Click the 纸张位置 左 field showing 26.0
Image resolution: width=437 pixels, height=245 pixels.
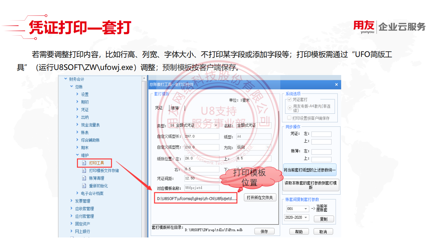tap(201, 159)
